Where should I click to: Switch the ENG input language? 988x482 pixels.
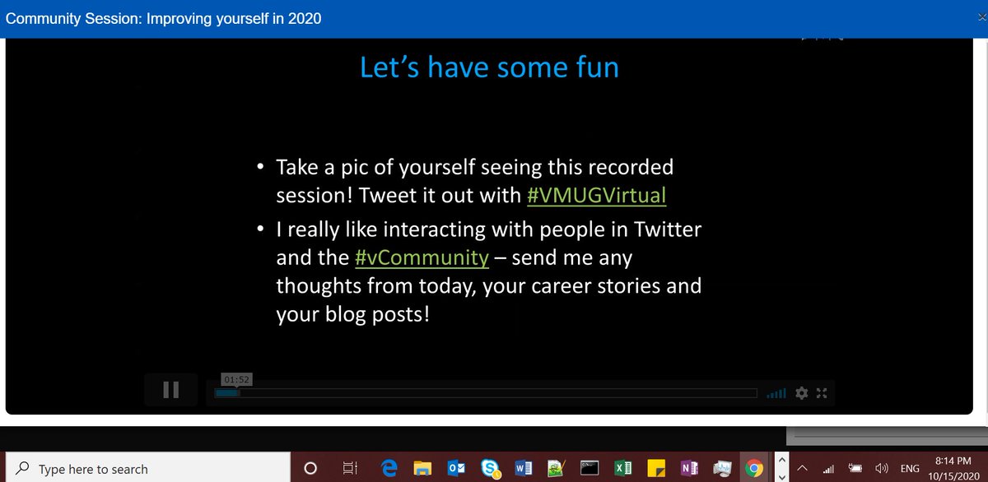[911, 469]
